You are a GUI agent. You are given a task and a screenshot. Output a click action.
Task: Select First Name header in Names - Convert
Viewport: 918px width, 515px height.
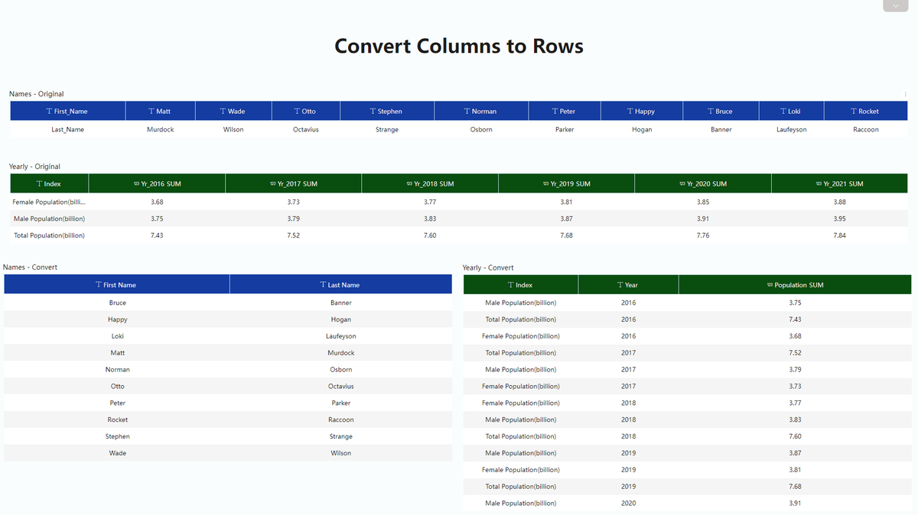point(116,284)
